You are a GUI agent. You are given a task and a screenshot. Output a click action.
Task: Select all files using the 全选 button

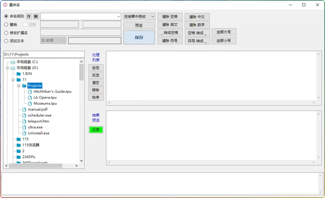pos(96,67)
